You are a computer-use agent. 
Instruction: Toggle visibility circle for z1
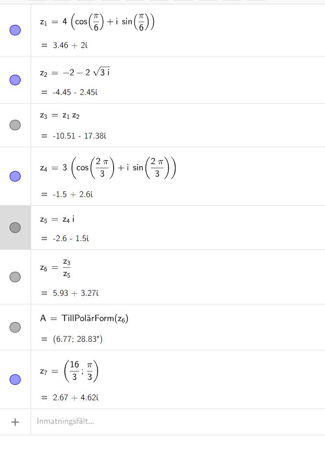point(15,30)
